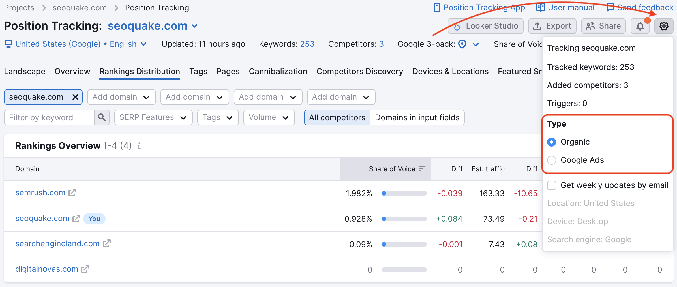
Task: Open the Competitors Discovery tab
Action: (x=360, y=71)
